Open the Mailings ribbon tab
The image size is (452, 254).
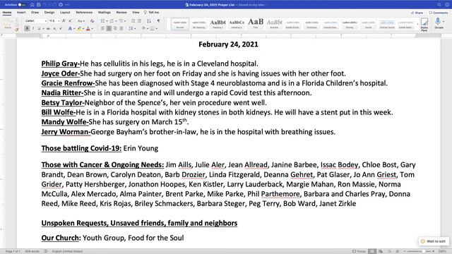click(105, 13)
